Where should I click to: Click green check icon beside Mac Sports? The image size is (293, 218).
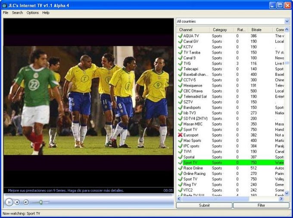180,140
